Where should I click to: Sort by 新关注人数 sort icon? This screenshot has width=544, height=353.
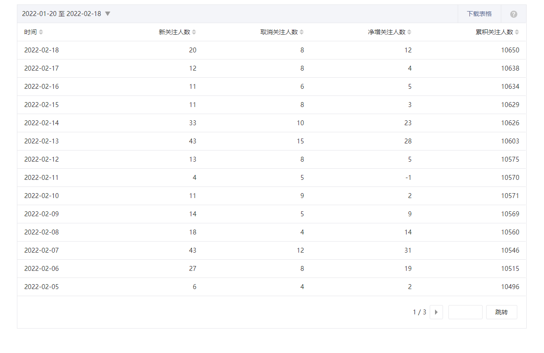click(x=194, y=32)
